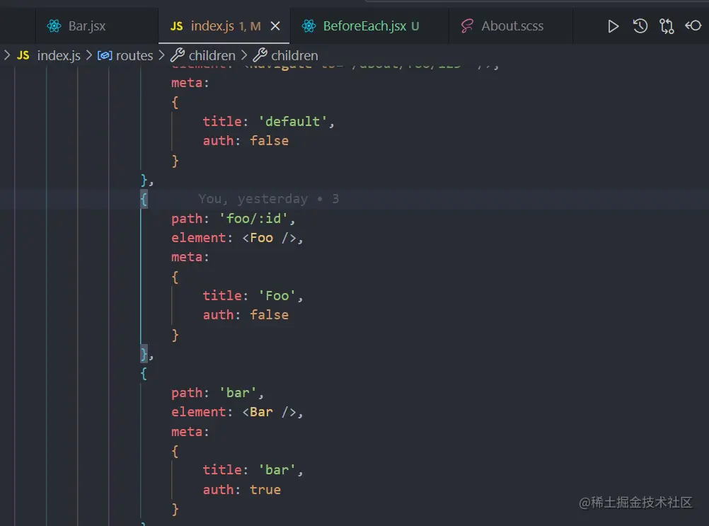Image resolution: width=709 pixels, height=526 pixels.
Task: Click the chevron after index.js breadcrumb
Action: tap(89, 55)
